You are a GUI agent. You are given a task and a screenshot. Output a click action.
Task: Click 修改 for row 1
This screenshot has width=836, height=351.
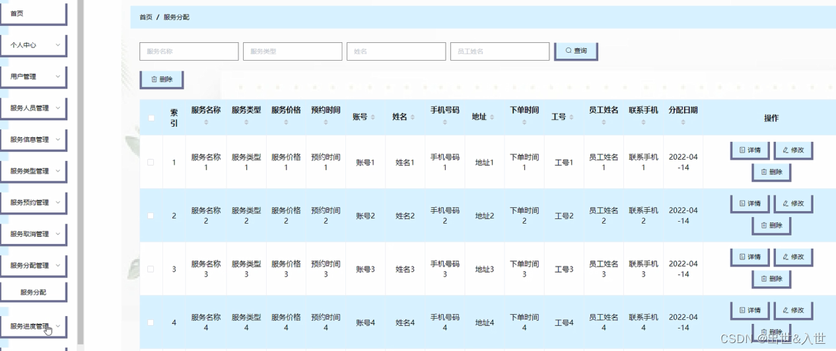point(793,150)
